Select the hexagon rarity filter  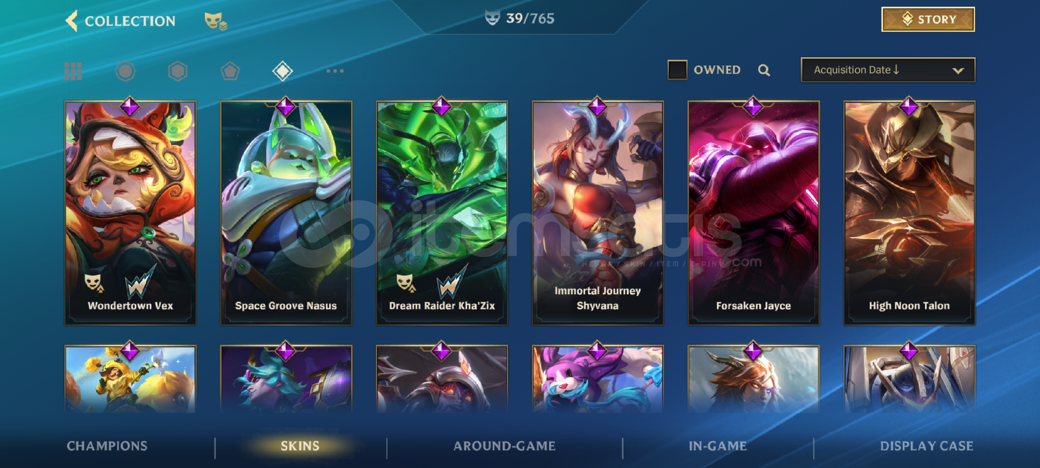pos(178,71)
